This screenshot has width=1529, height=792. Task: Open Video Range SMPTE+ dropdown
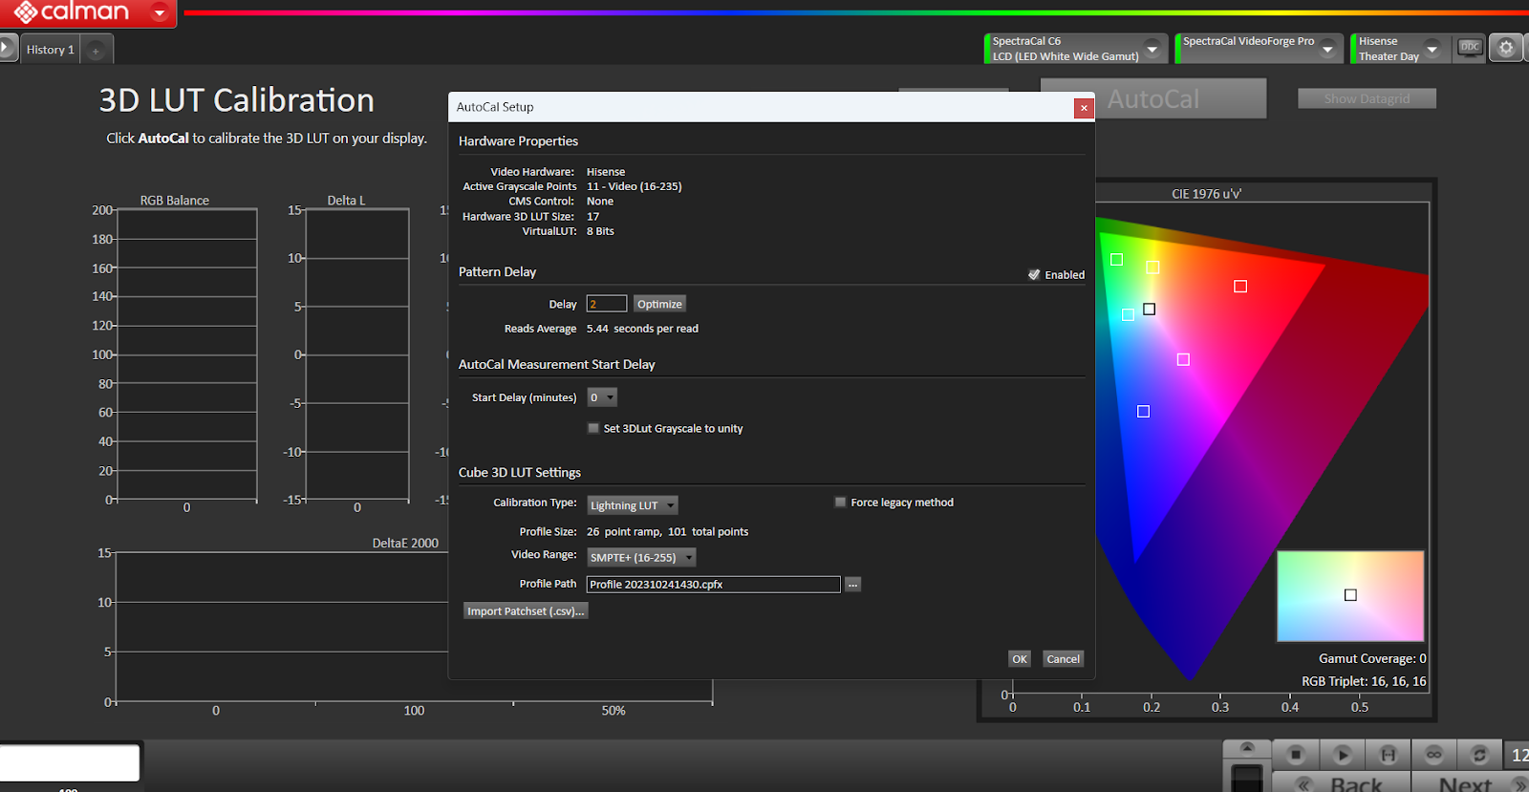click(641, 557)
